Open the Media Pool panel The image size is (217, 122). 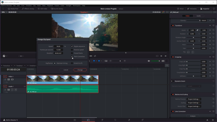[13, 9]
